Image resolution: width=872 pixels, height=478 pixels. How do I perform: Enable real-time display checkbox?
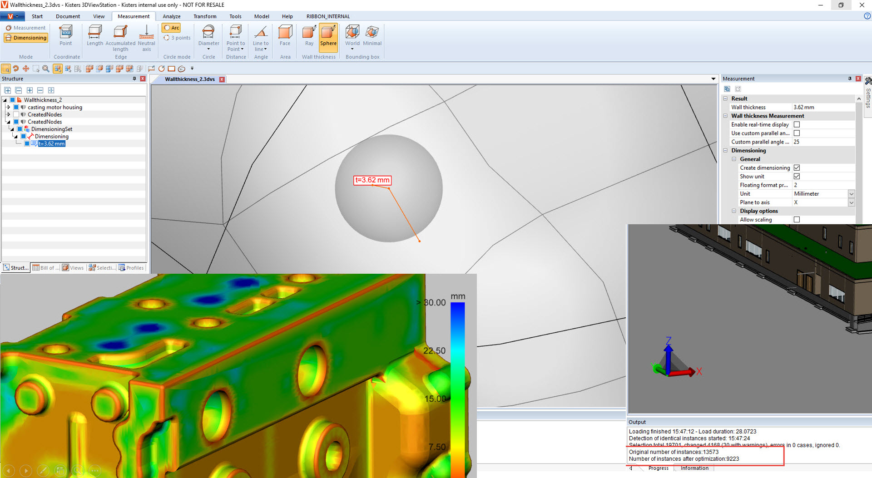click(797, 124)
